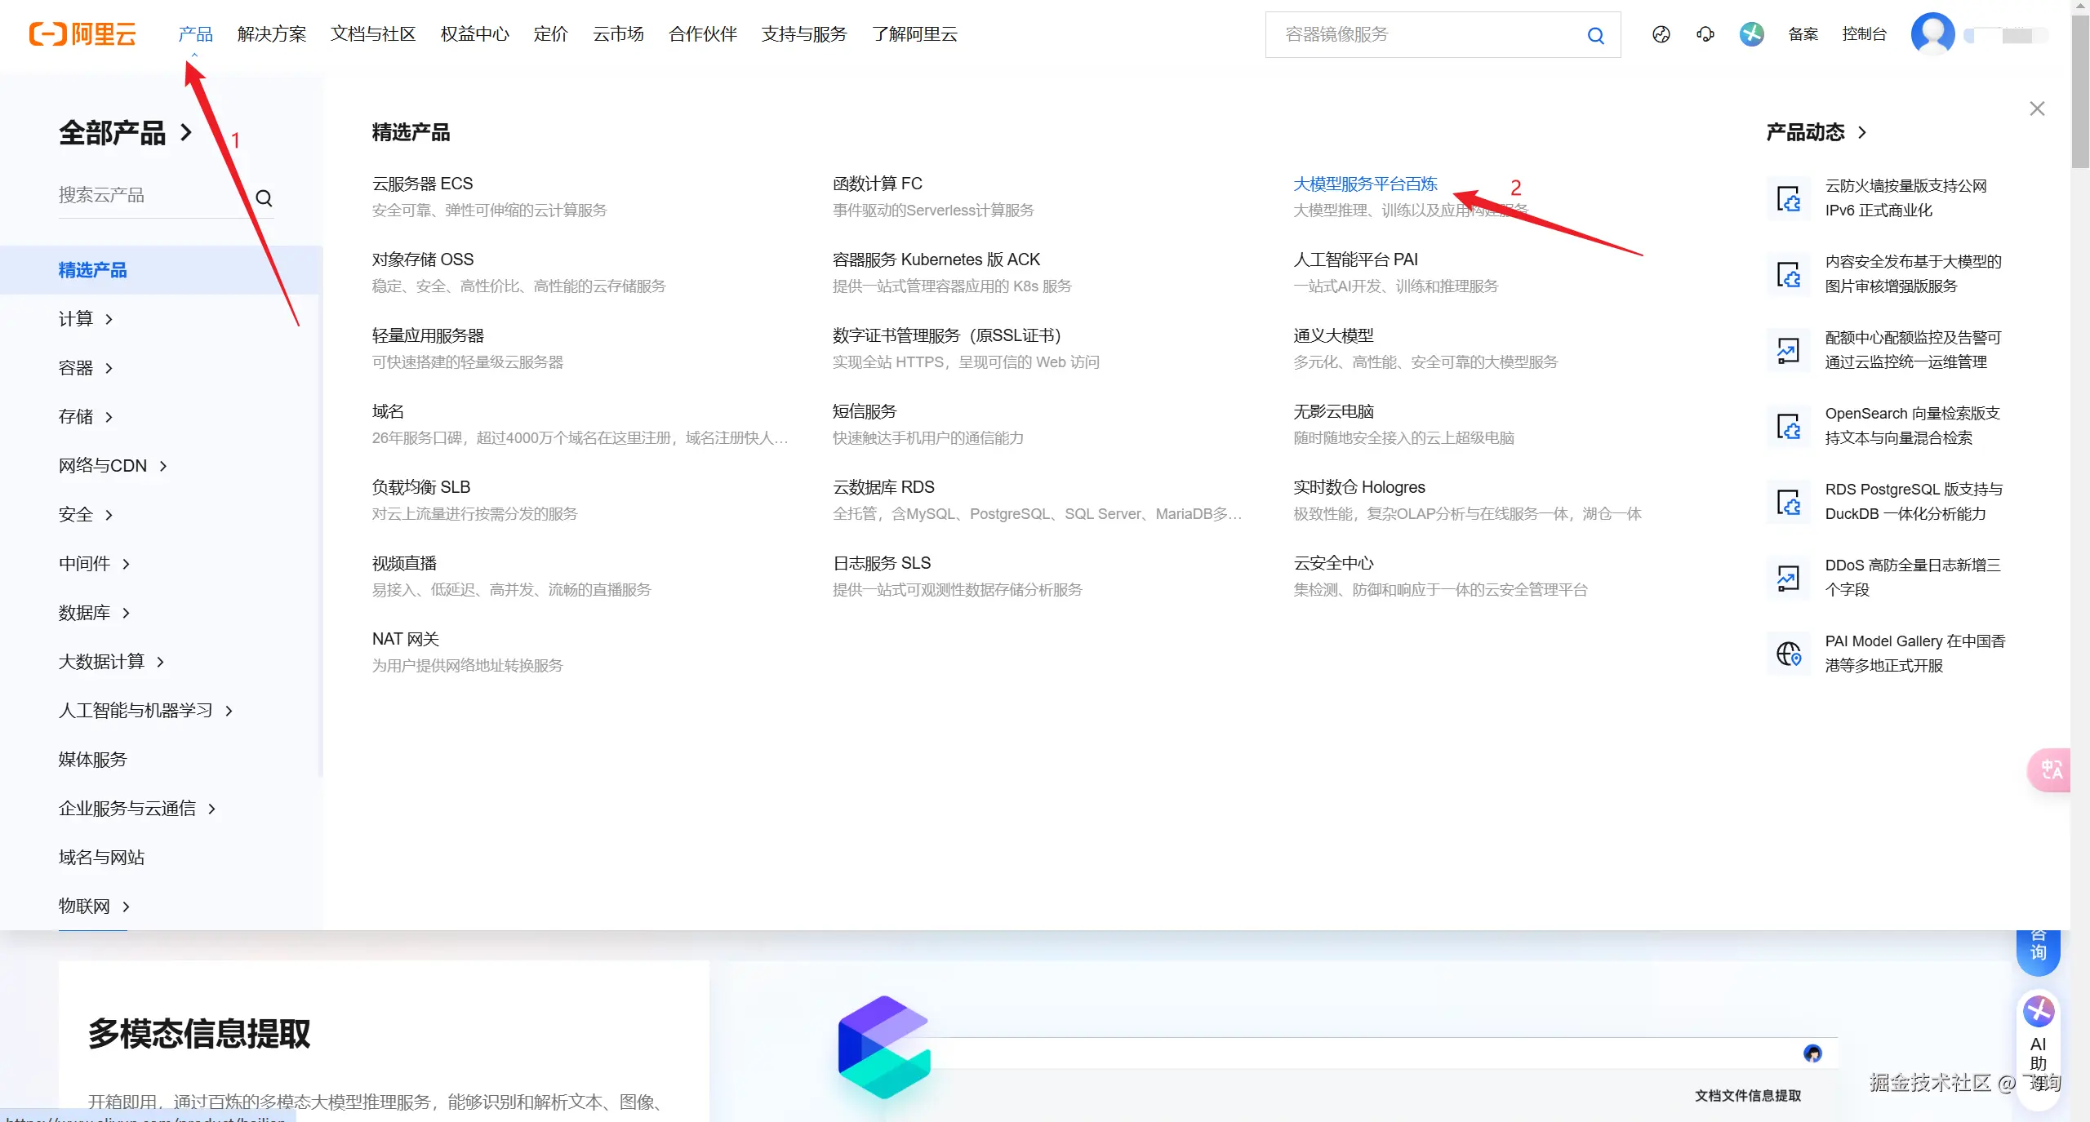Image resolution: width=2090 pixels, height=1122 pixels.
Task: Open 云服务器 ECS product link
Action: point(422,184)
